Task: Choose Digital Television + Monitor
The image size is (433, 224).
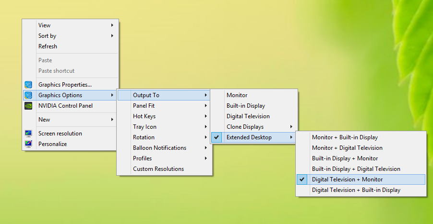Action: (361, 179)
